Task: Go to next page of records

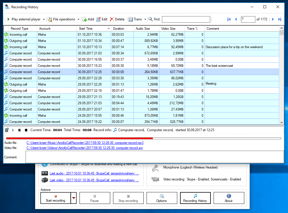Action: (273, 19)
